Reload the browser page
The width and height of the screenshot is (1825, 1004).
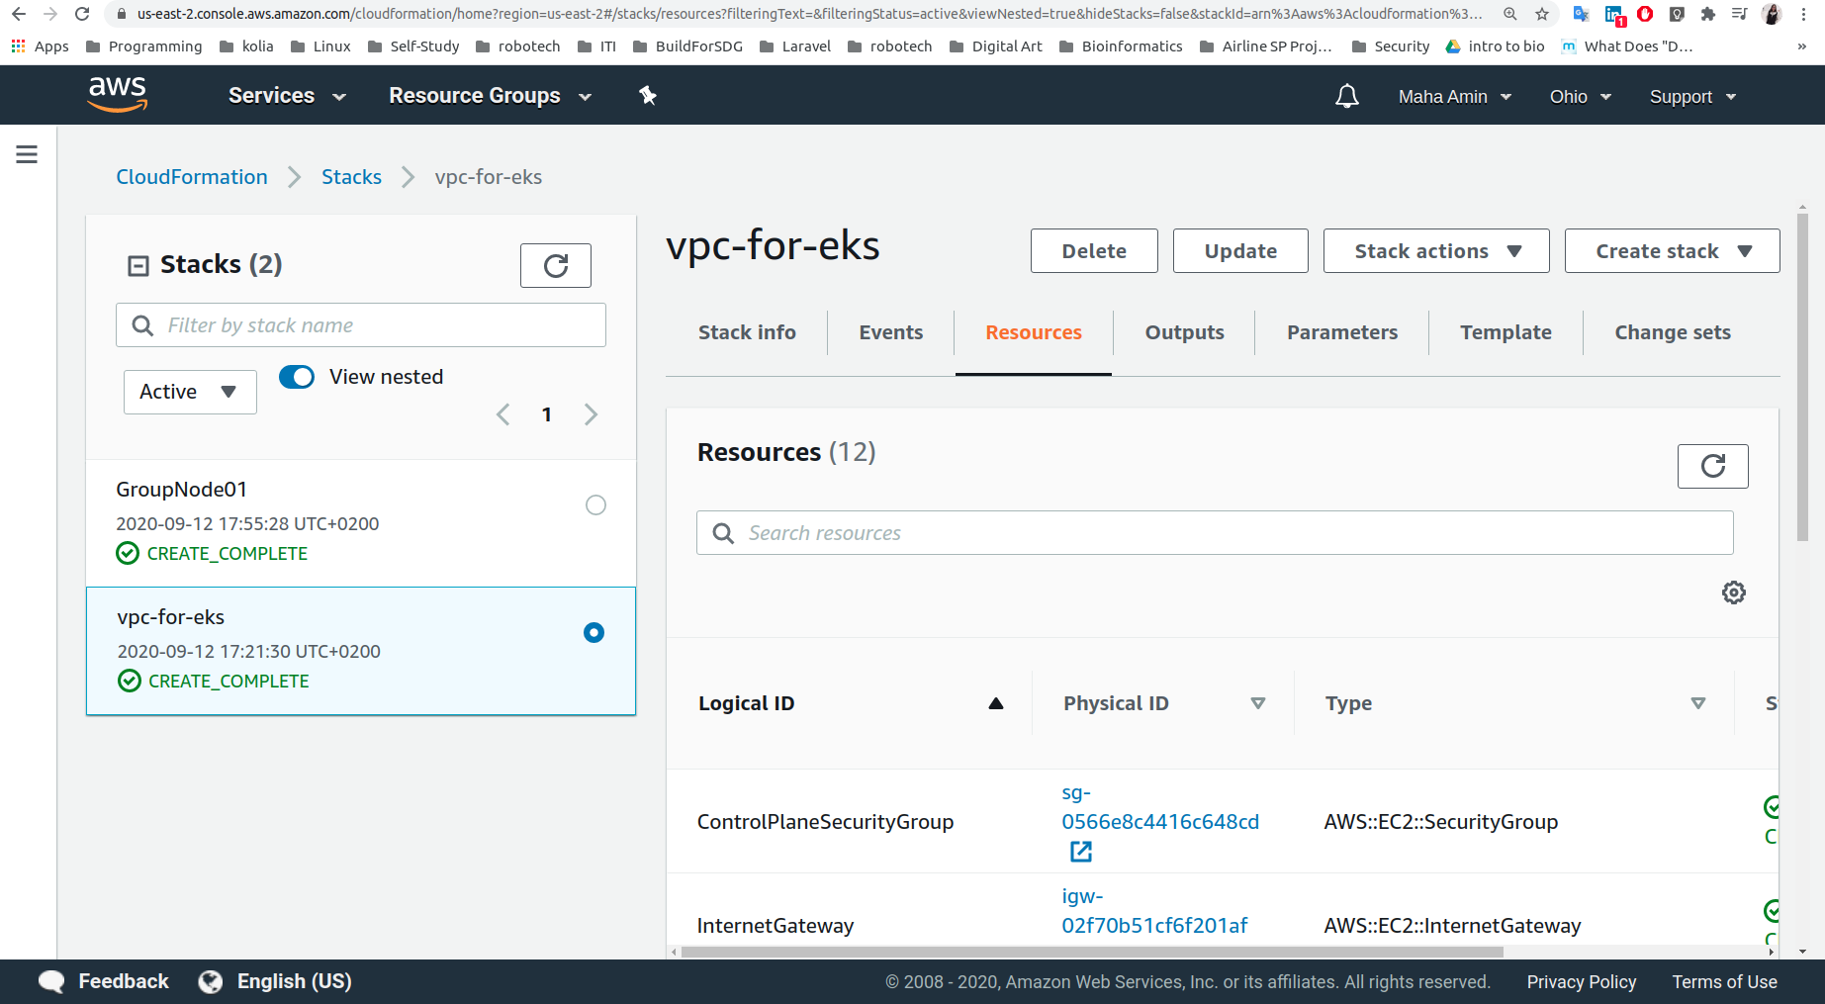click(x=82, y=14)
